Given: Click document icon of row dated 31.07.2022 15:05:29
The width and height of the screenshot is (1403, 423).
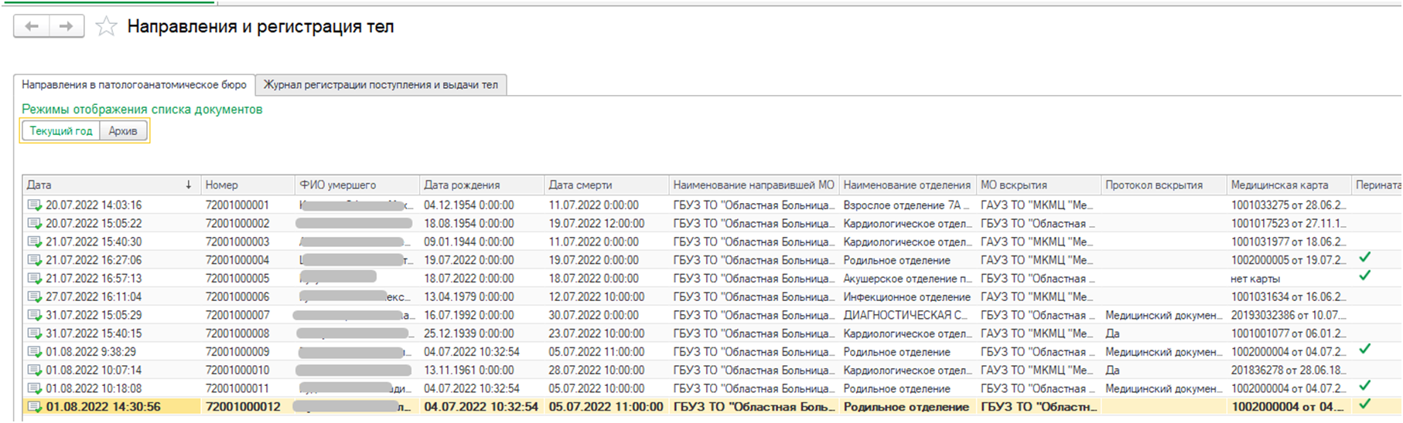Looking at the screenshot, I should pyautogui.click(x=35, y=315).
